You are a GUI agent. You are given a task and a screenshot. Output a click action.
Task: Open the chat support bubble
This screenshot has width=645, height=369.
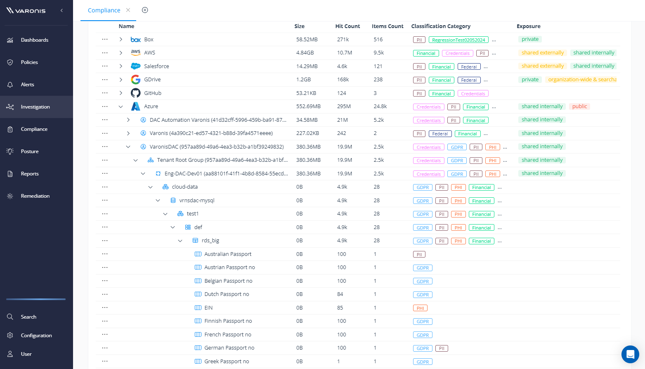click(x=630, y=354)
